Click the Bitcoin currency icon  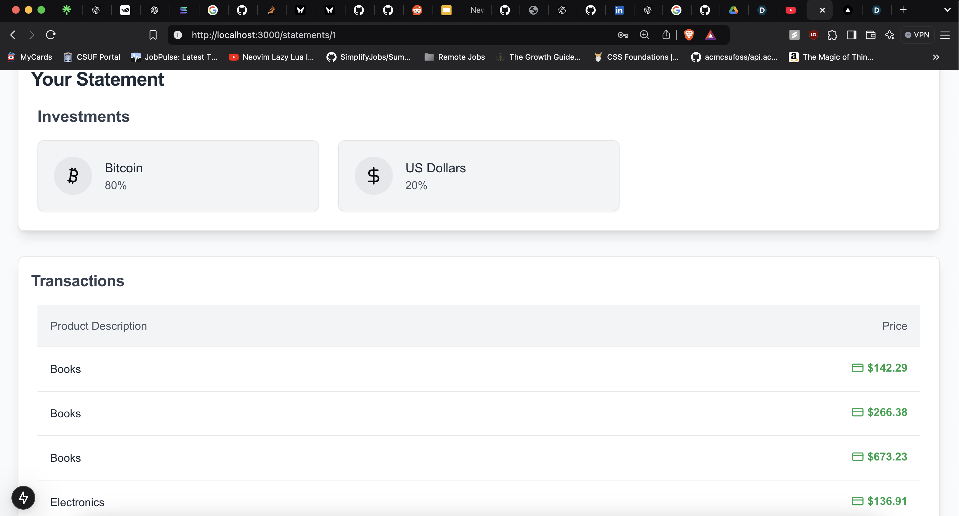(73, 175)
